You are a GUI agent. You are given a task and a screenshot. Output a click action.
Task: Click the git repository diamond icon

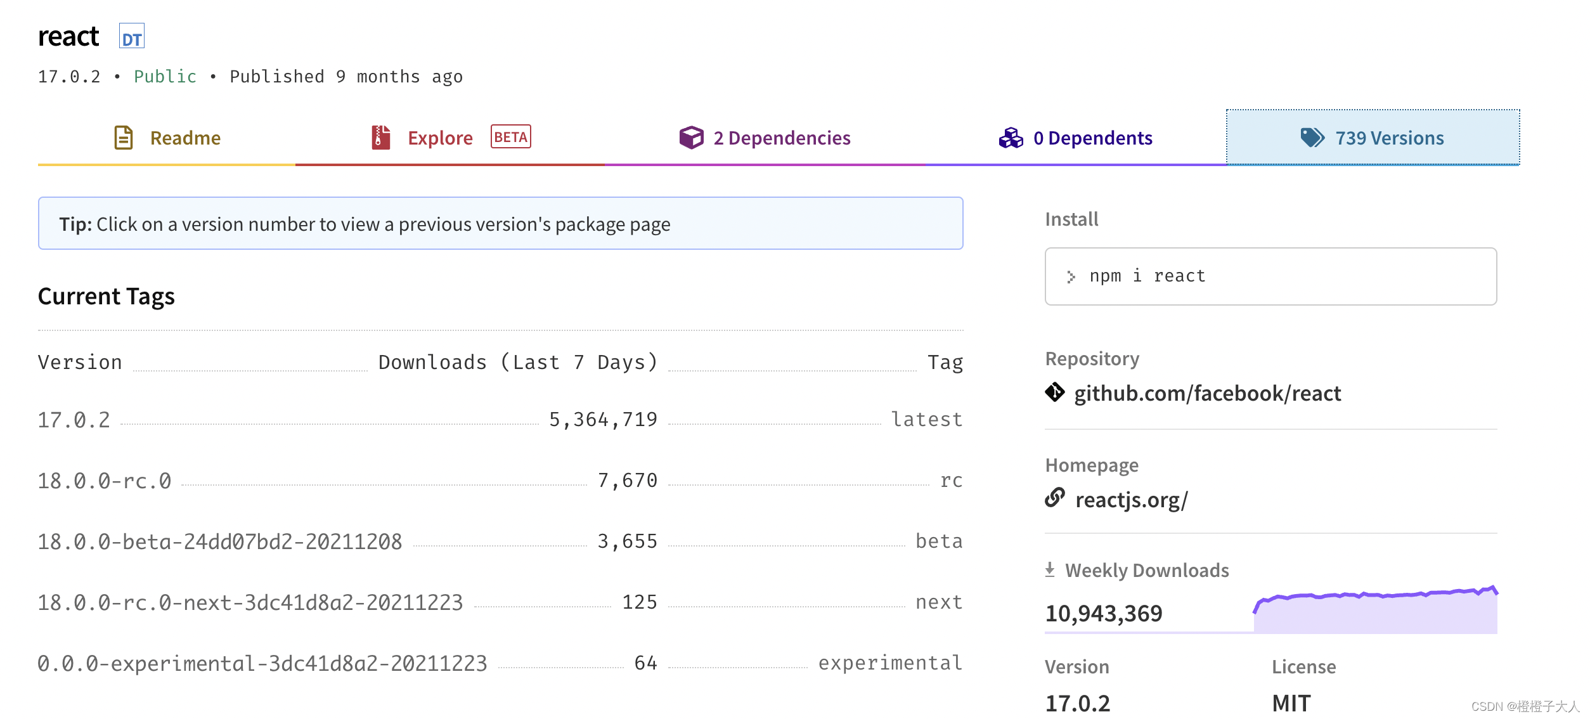tap(1055, 392)
